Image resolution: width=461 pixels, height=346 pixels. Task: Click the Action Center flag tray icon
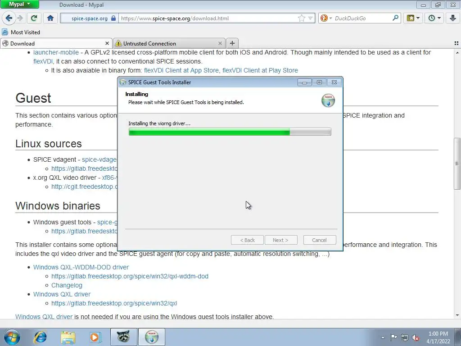393,337
